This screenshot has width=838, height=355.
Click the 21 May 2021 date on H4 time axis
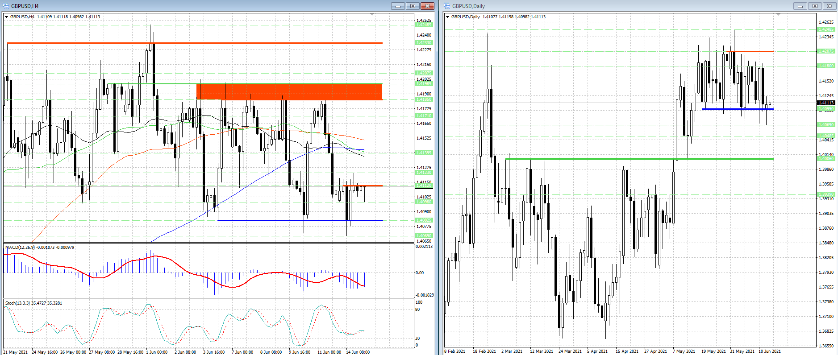(x=15, y=352)
